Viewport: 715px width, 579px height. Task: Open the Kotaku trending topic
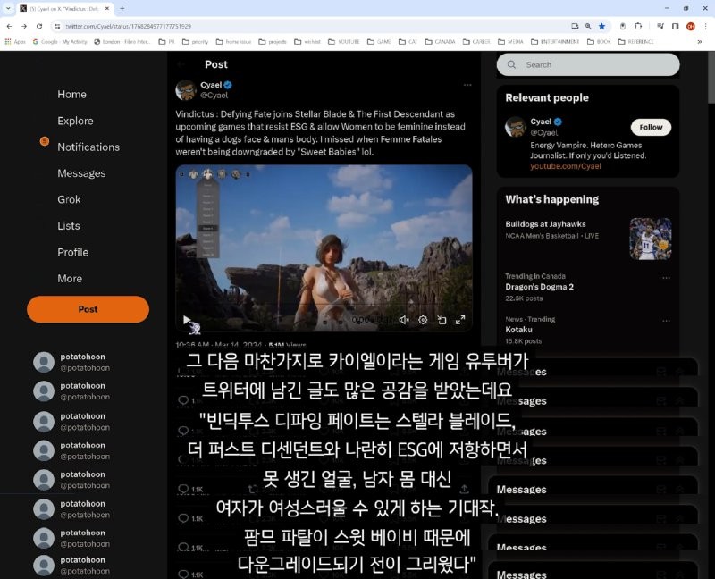click(518, 330)
